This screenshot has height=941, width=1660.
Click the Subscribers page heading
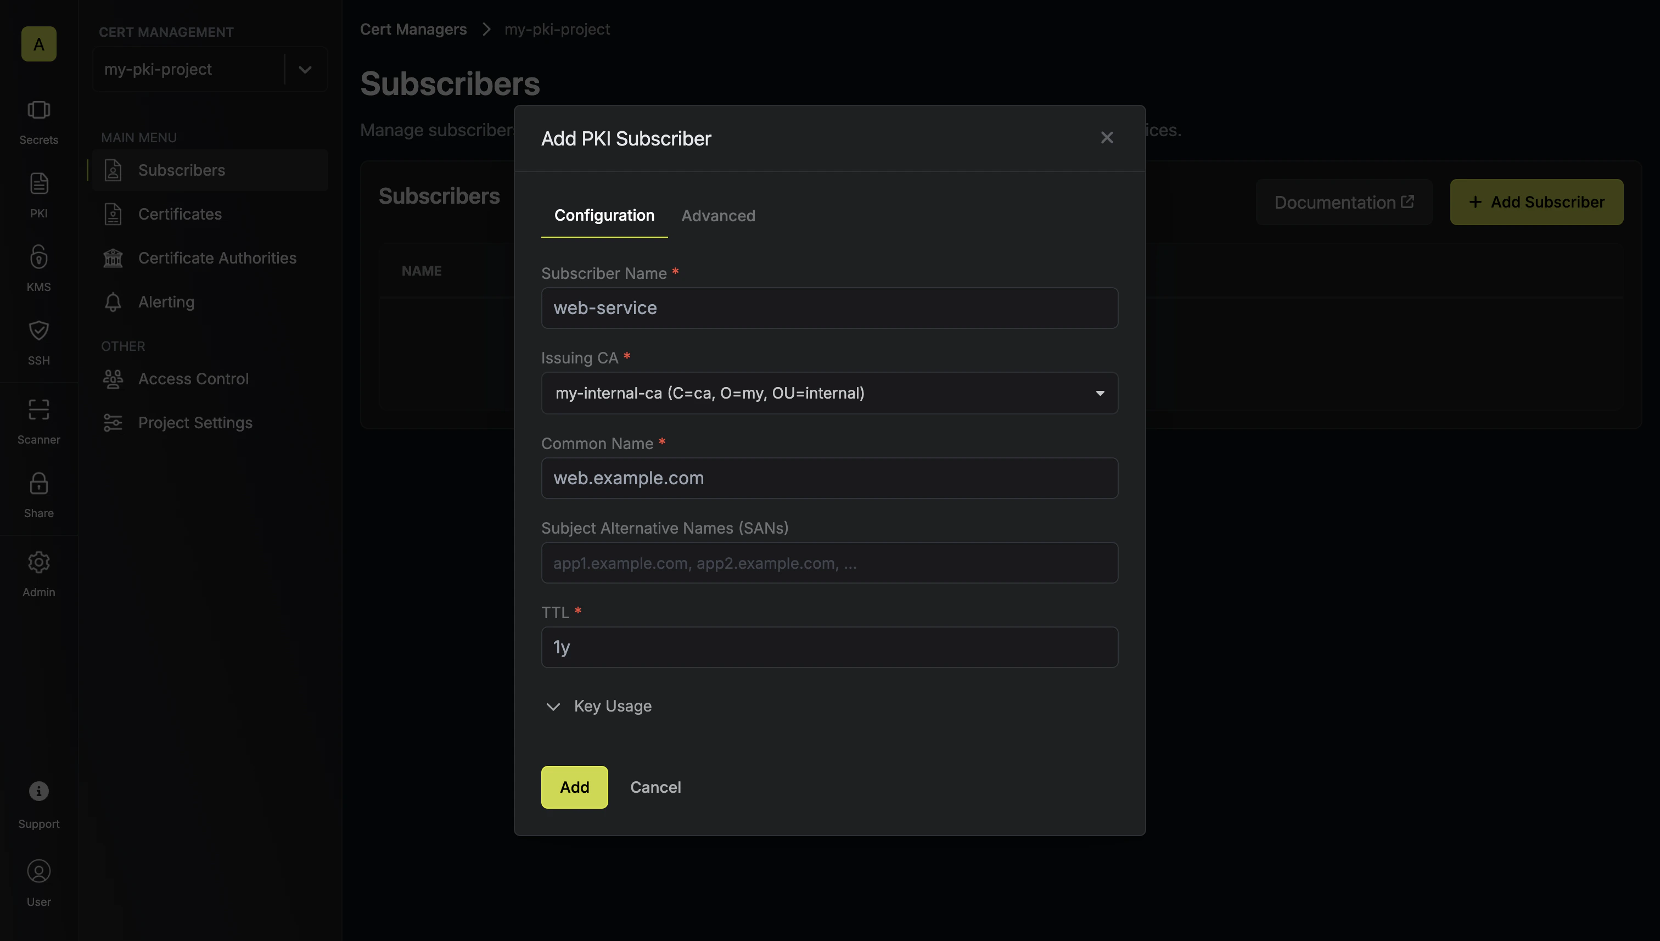[x=450, y=84]
